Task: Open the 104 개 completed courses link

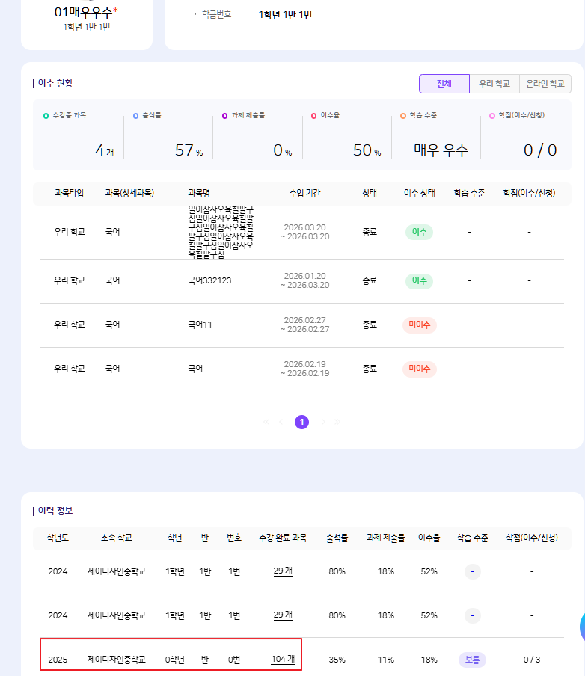Action: tap(283, 659)
